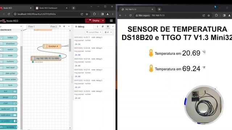Click the text input palette node

pyautogui.click(x=9, y=68)
